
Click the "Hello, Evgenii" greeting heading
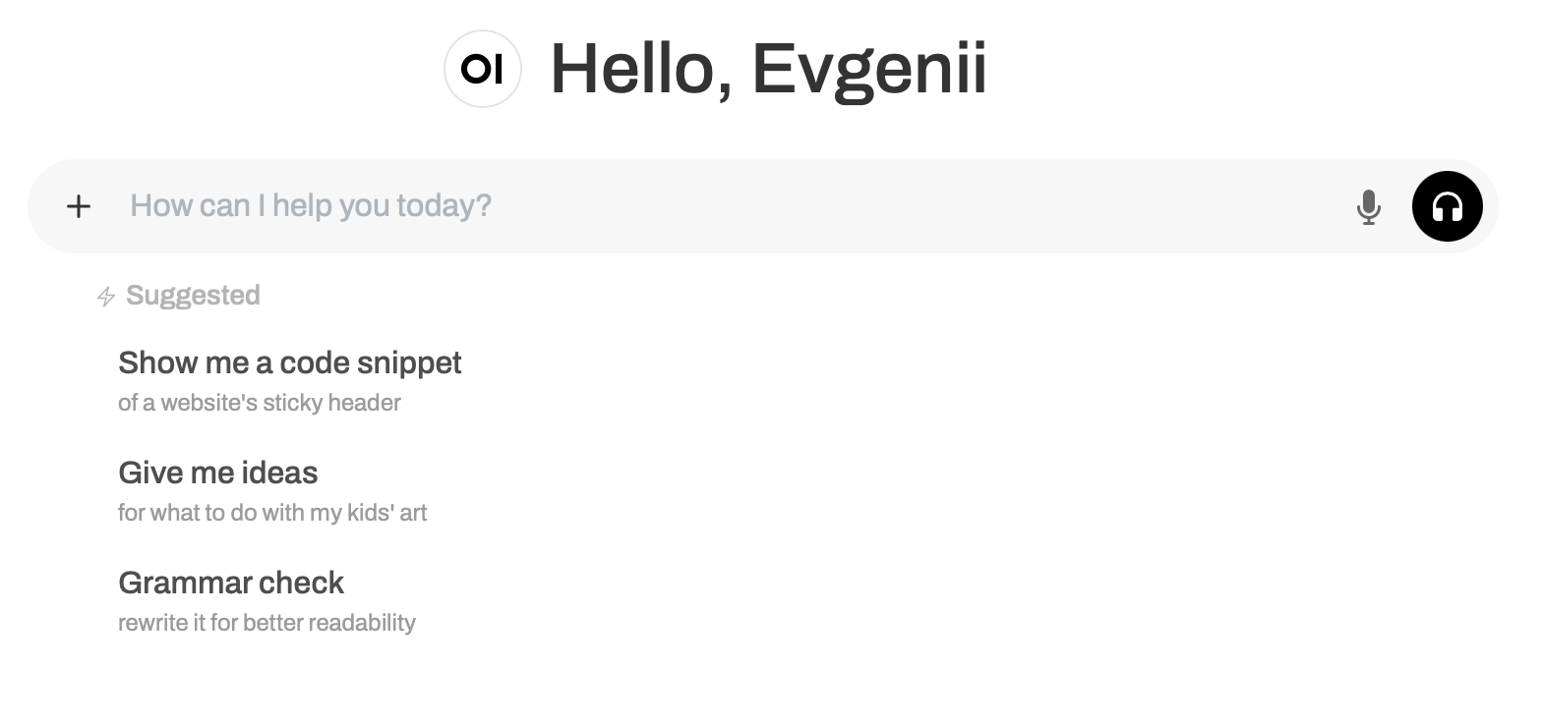pos(768,69)
